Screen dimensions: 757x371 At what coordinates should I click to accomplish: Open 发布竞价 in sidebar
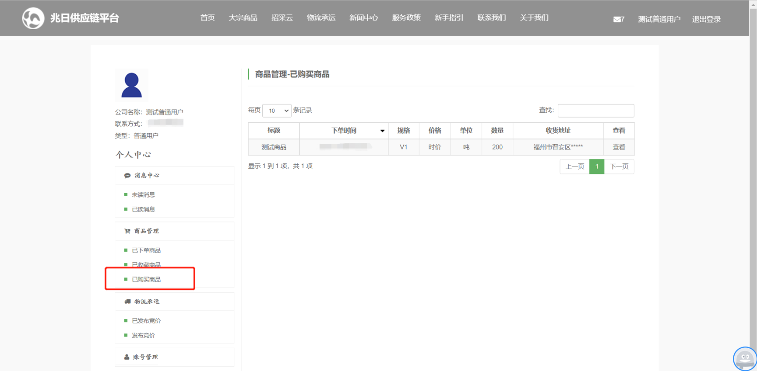(x=143, y=336)
